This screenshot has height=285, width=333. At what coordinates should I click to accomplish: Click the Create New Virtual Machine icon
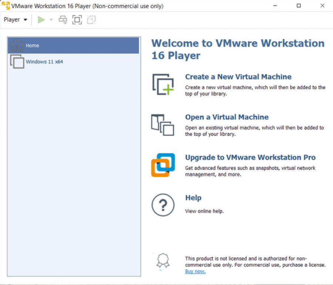163,84
